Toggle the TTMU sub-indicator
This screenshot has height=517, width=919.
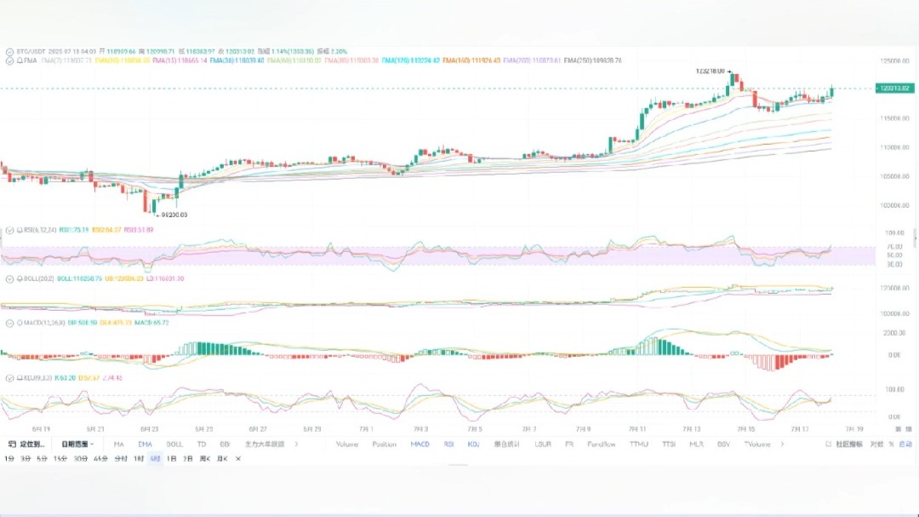(639, 445)
